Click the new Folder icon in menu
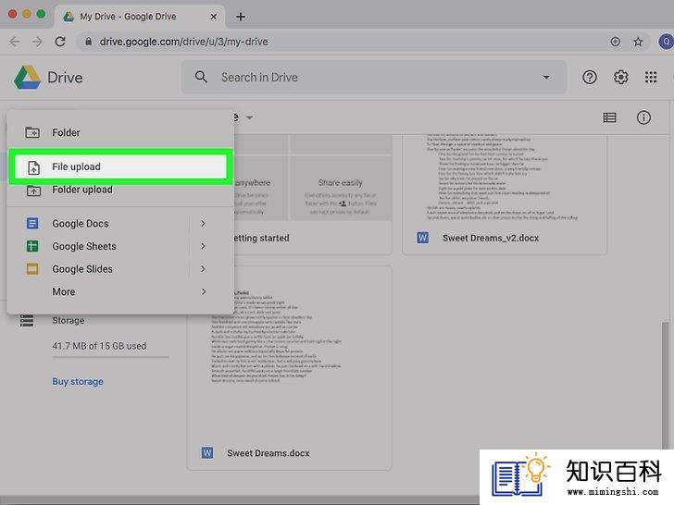 [32, 132]
